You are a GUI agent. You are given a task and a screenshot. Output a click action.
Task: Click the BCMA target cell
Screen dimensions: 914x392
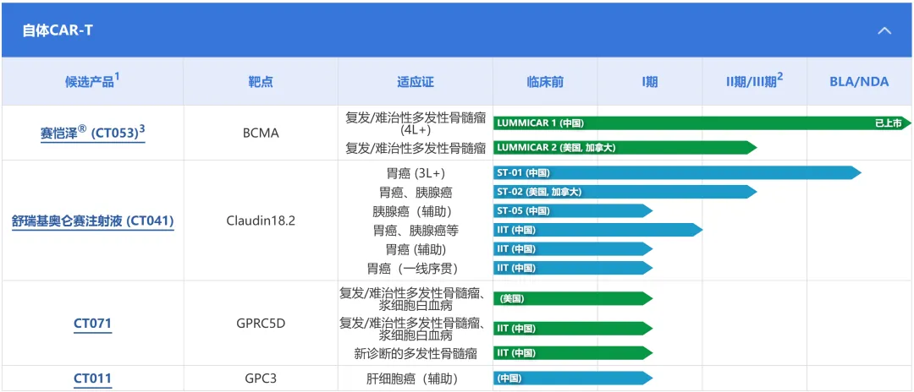(261, 133)
